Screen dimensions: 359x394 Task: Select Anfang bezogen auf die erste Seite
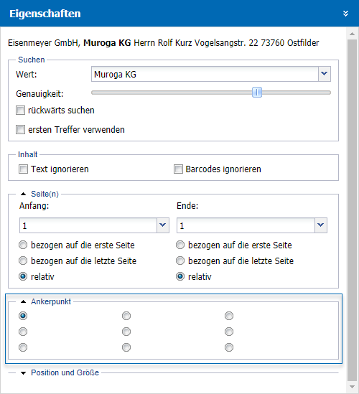pyautogui.click(x=23, y=245)
